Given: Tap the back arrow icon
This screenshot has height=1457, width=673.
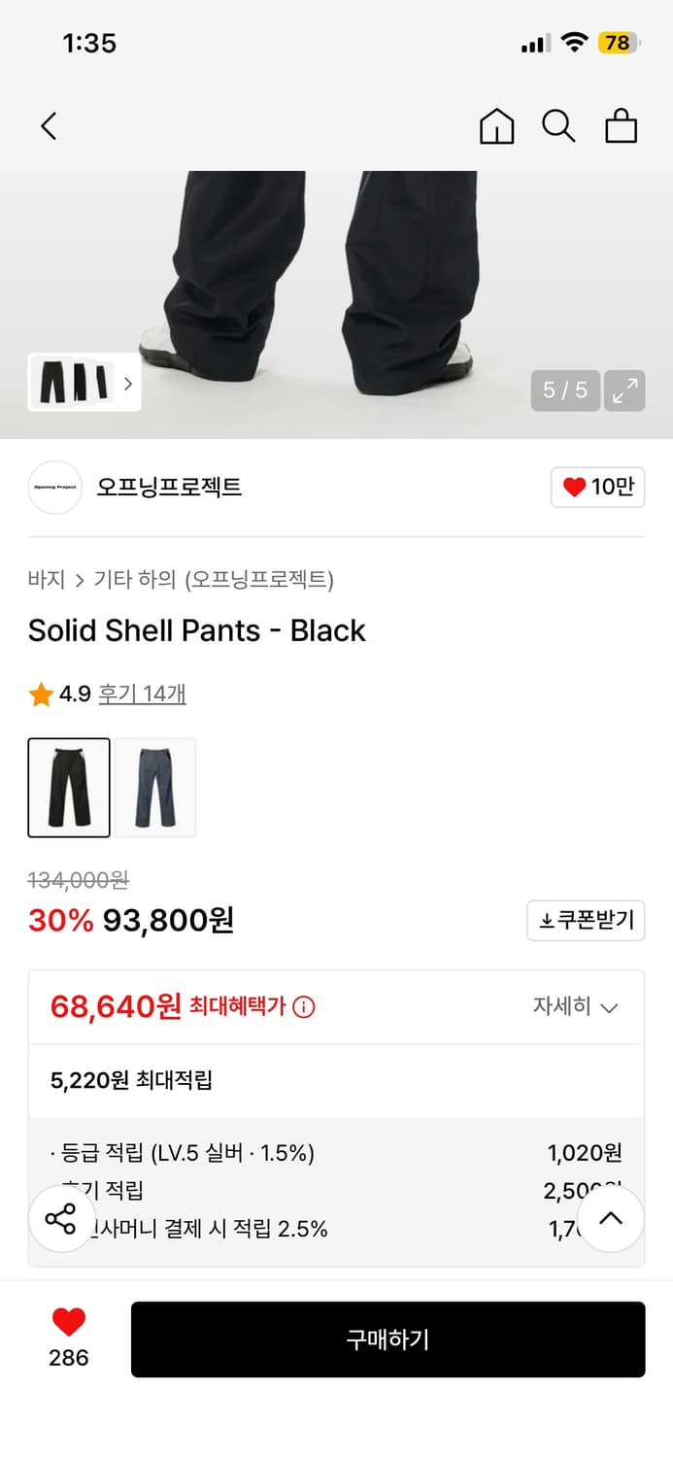Looking at the screenshot, I should [49, 125].
